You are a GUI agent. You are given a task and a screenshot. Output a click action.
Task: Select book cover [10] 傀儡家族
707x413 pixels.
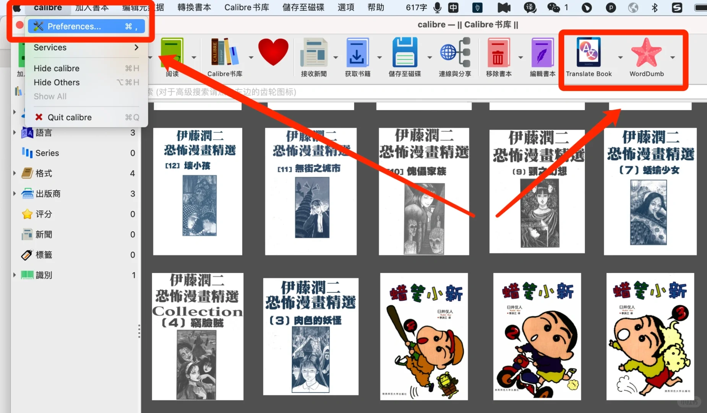tap(424, 191)
